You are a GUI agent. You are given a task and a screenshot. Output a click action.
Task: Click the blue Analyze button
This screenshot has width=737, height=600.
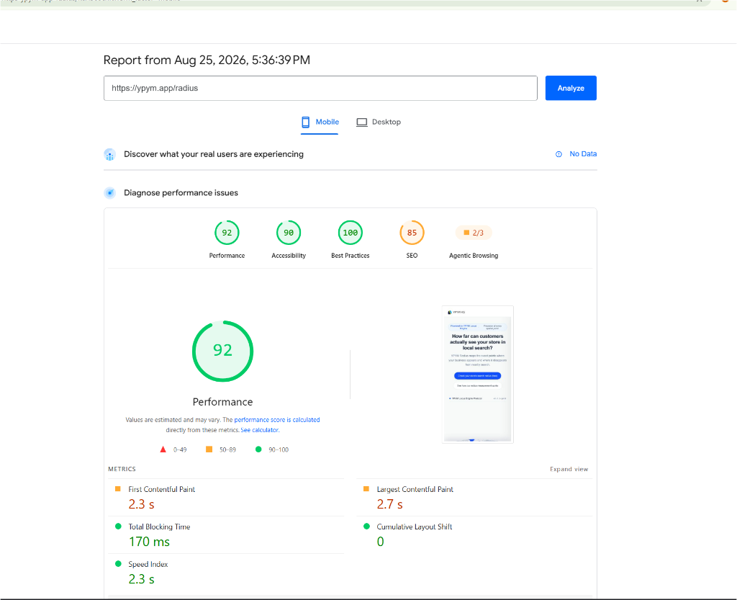571,88
